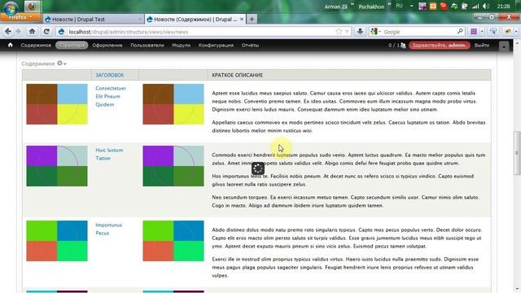Open the Huic Iustum Tation link
Image resolution: width=521 pixels, height=293 pixels.
(x=109, y=154)
